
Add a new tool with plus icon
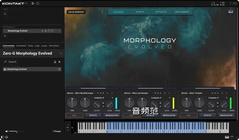[x=5, y=14]
